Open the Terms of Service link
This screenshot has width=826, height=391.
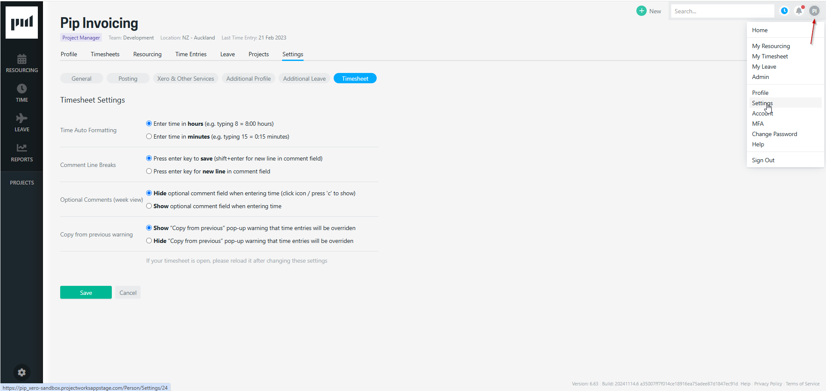pos(802,384)
